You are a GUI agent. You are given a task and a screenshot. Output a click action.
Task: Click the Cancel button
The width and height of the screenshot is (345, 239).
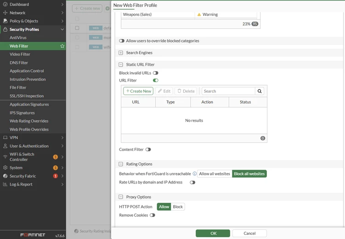[x=249, y=233]
